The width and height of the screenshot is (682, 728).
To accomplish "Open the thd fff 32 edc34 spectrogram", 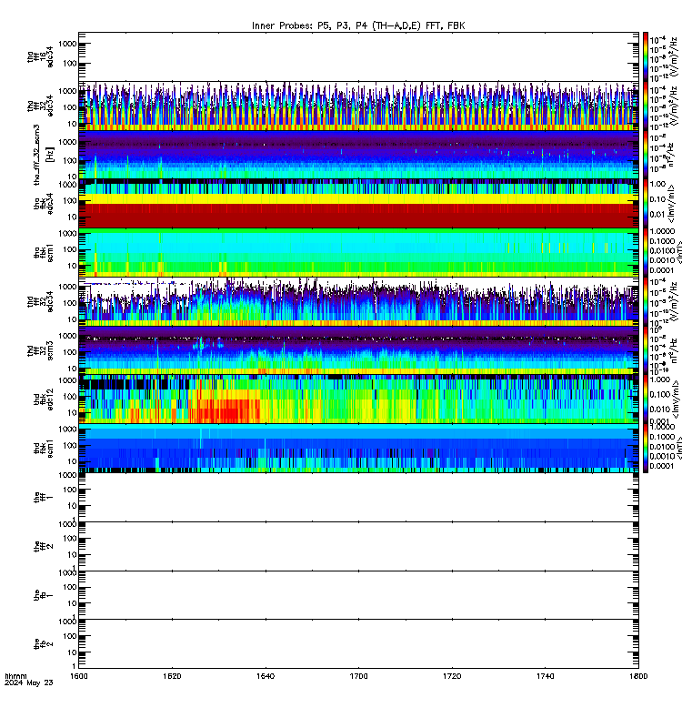I will 358,302.
